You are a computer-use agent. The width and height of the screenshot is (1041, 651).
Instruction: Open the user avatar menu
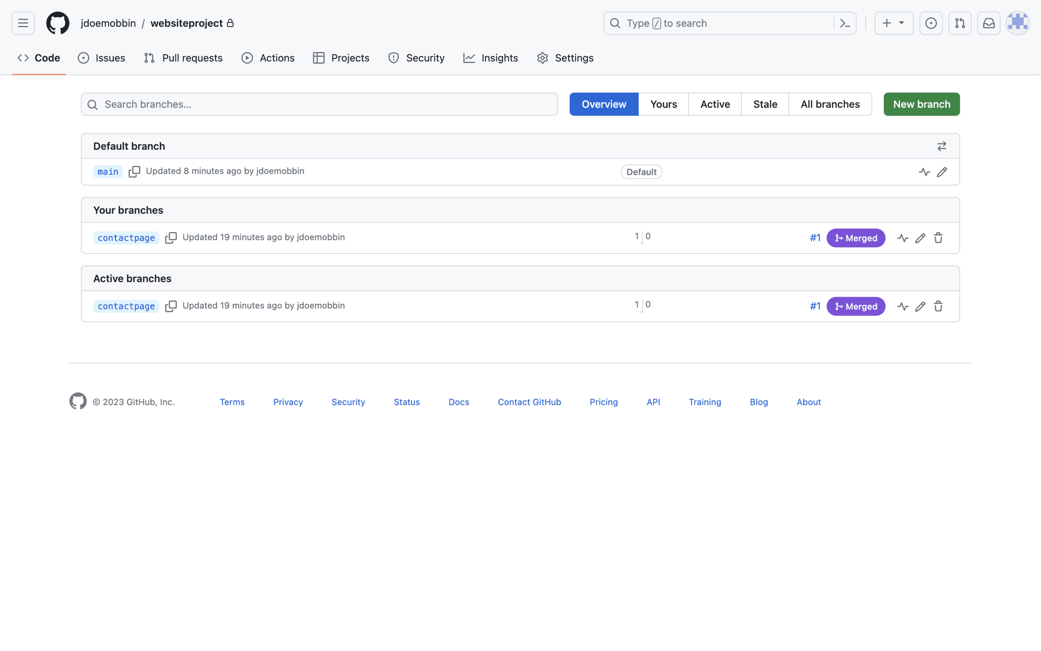pos(1018,23)
